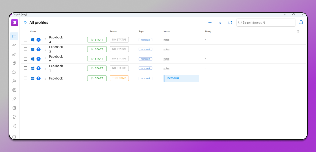The image size is (316, 152).
Task: Create new profile with plus icon
Action: pos(210,22)
